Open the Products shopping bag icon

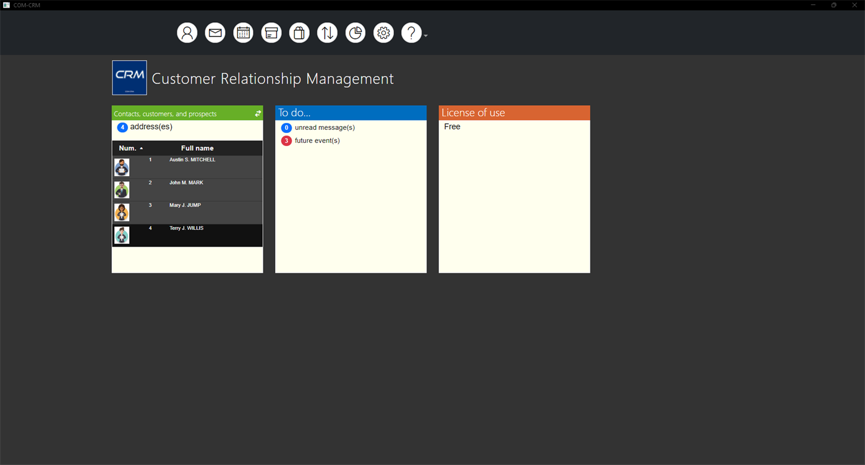point(299,32)
